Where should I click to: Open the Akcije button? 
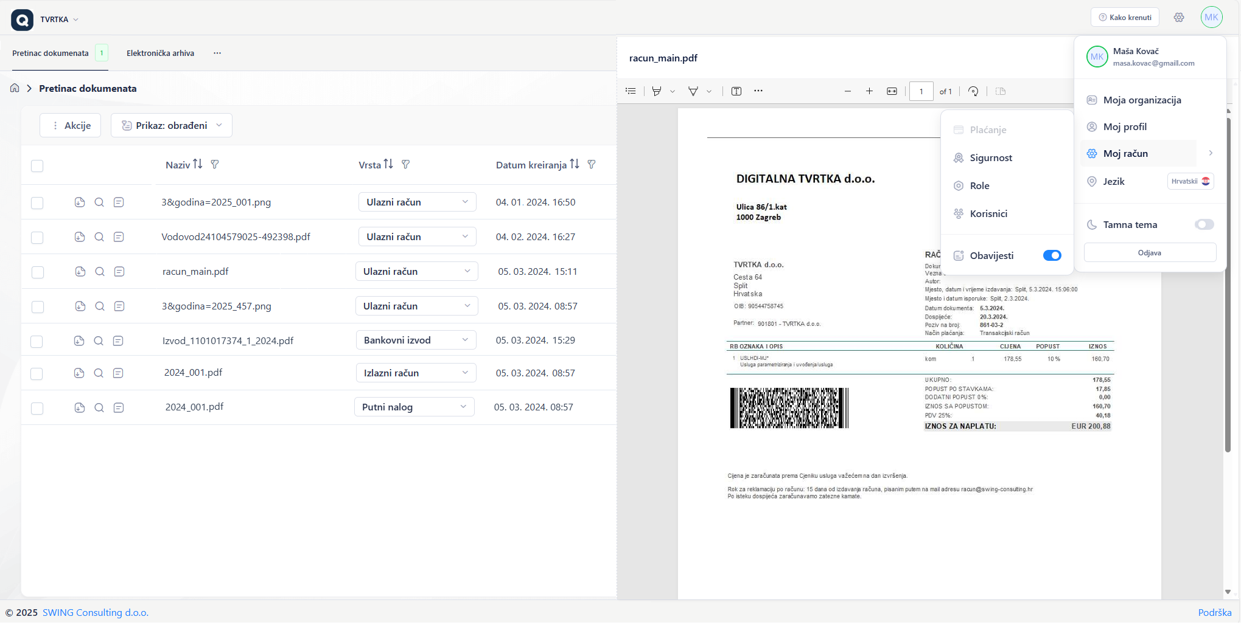tap(71, 125)
